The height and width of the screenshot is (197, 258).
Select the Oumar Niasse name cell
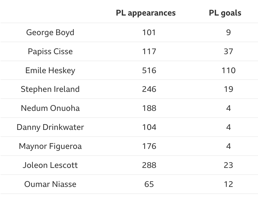[x=50, y=184]
